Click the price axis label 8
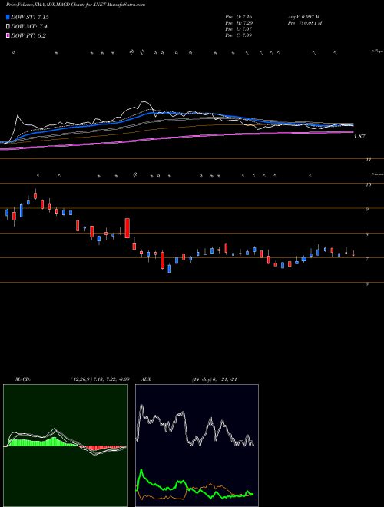 (367, 234)
